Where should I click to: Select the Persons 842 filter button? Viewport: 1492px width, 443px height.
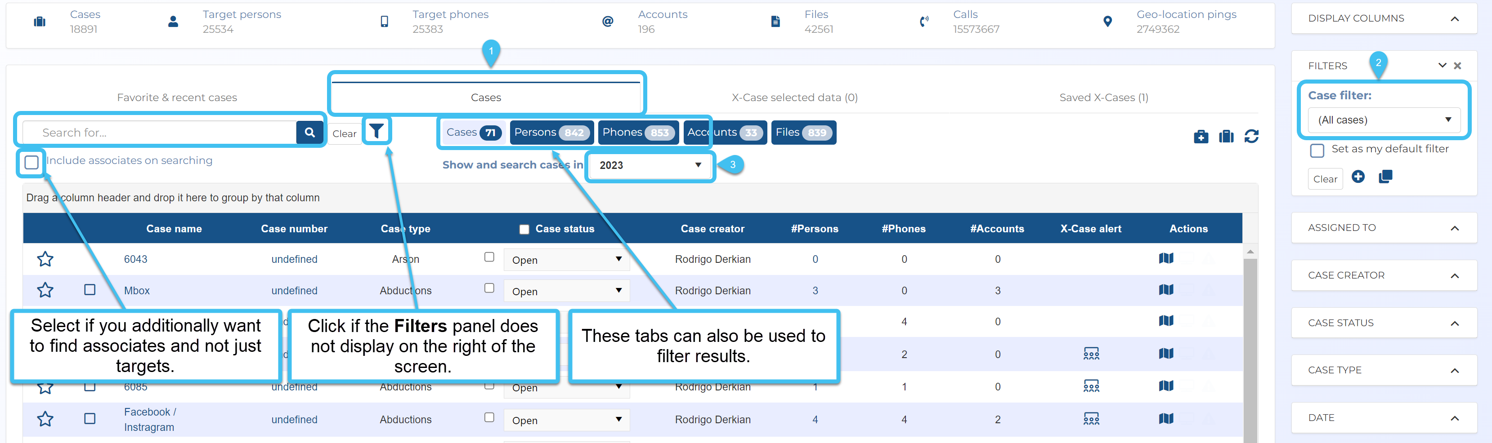click(551, 133)
